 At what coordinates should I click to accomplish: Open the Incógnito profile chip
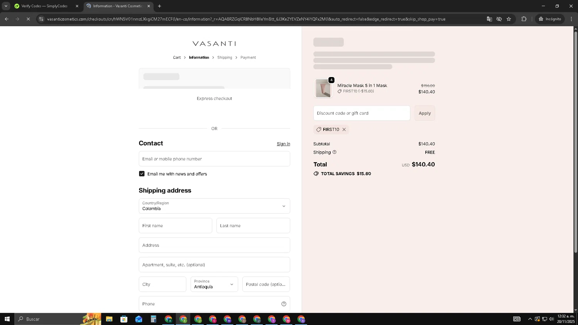pos(550,19)
